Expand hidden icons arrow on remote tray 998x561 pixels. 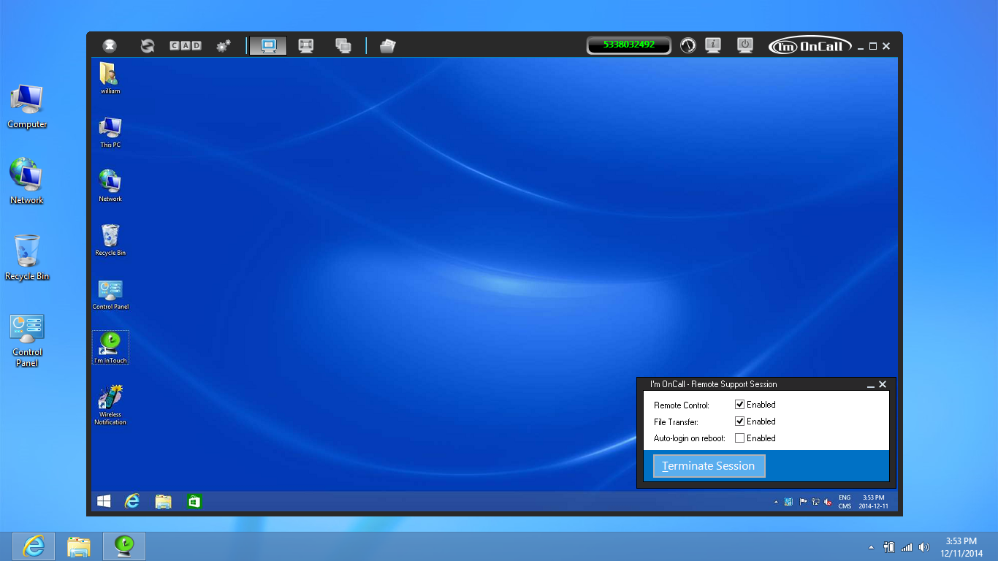click(x=776, y=502)
